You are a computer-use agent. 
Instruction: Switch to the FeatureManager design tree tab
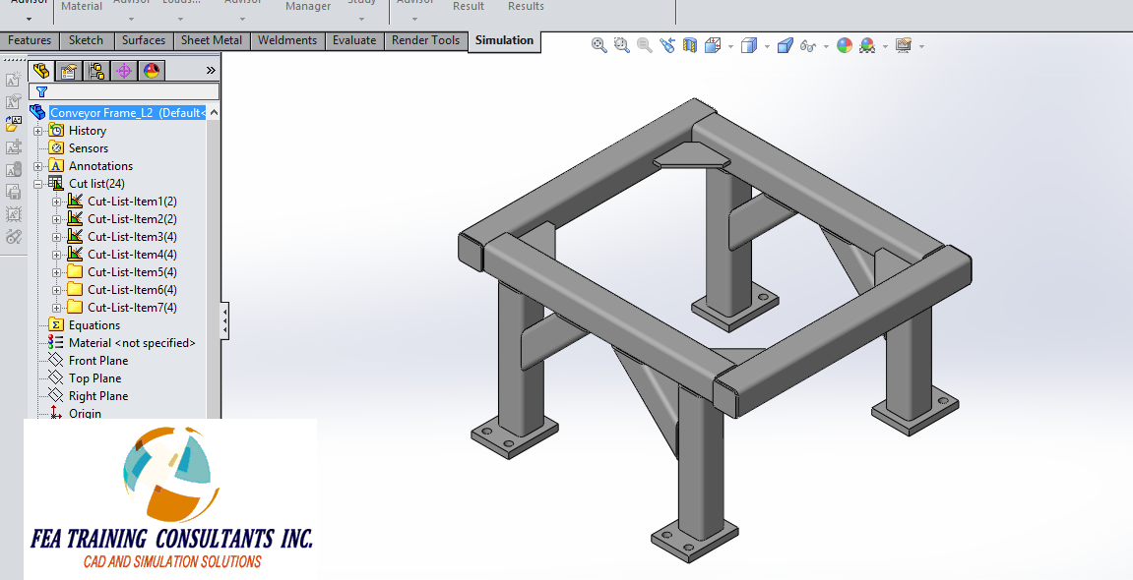[x=42, y=71]
